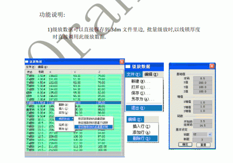Image resolution: width=233 pixels, height=163 pixels.
Task: Choose 完成 in the context menu
Action: (63, 125)
